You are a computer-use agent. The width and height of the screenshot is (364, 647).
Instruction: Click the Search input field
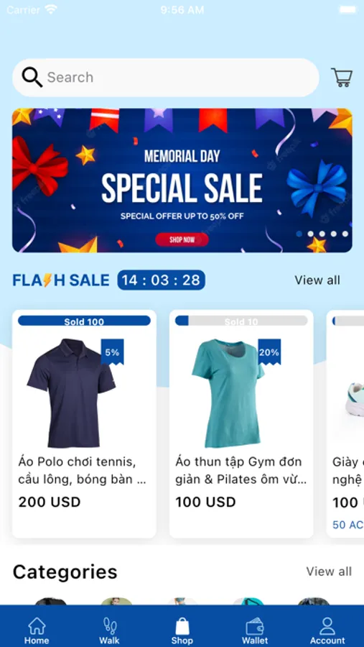pyautogui.click(x=166, y=77)
